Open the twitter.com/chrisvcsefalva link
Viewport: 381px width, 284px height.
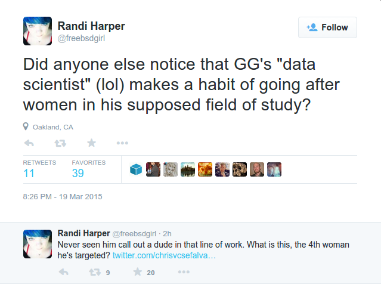164,255
